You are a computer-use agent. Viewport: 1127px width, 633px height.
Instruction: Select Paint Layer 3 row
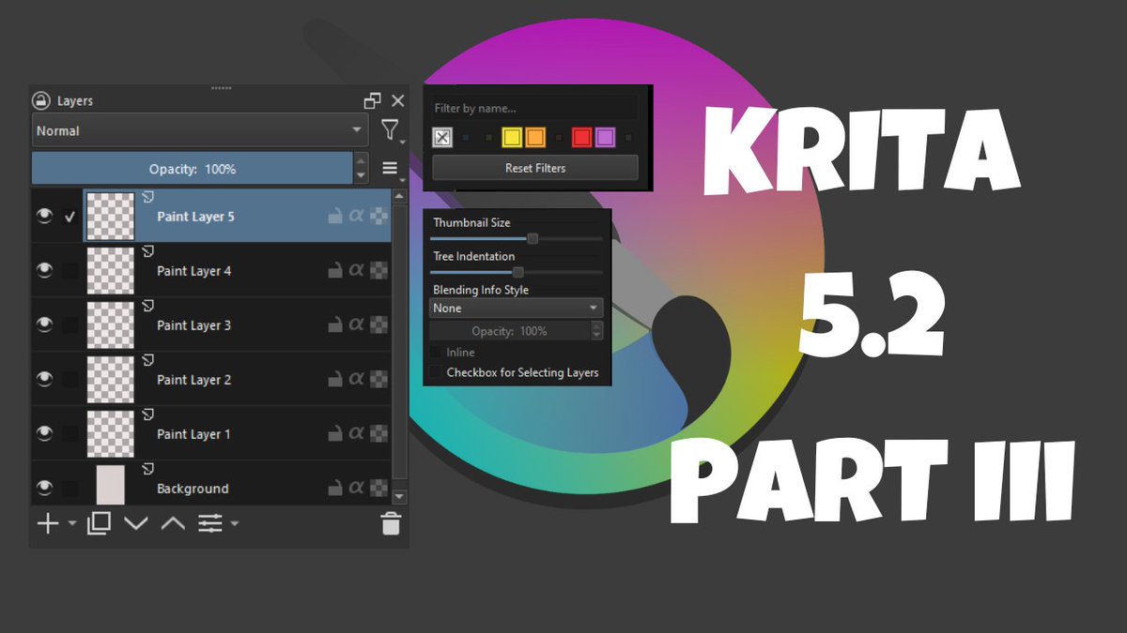pyautogui.click(x=211, y=325)
